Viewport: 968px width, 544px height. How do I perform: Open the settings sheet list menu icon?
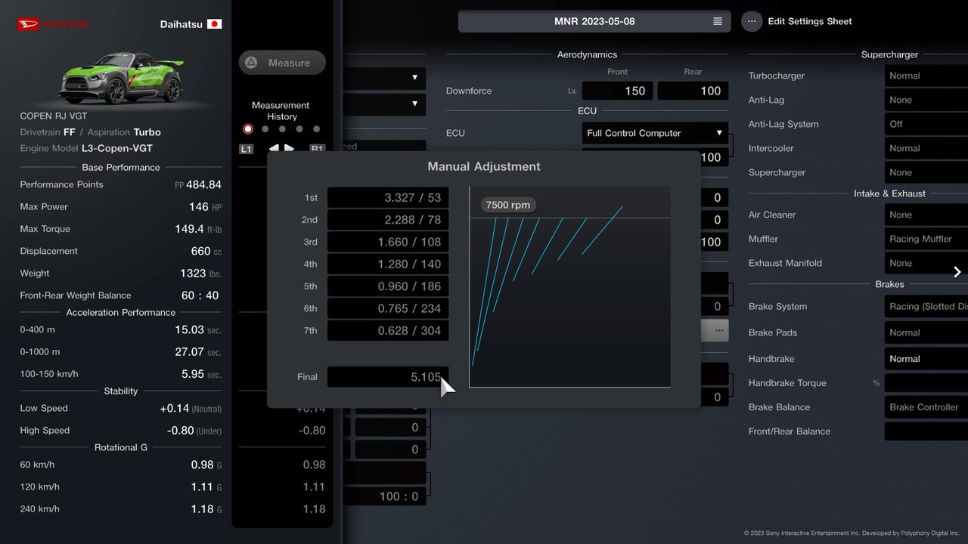coord(718,21)
